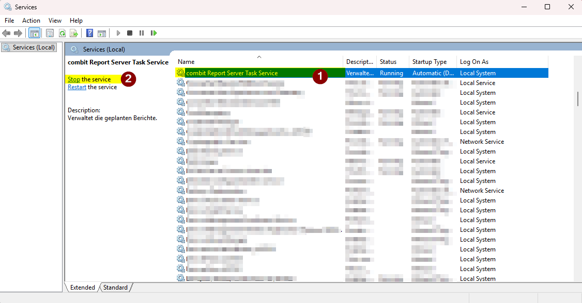
Task: Open the View menu
Action: (55, 21)
